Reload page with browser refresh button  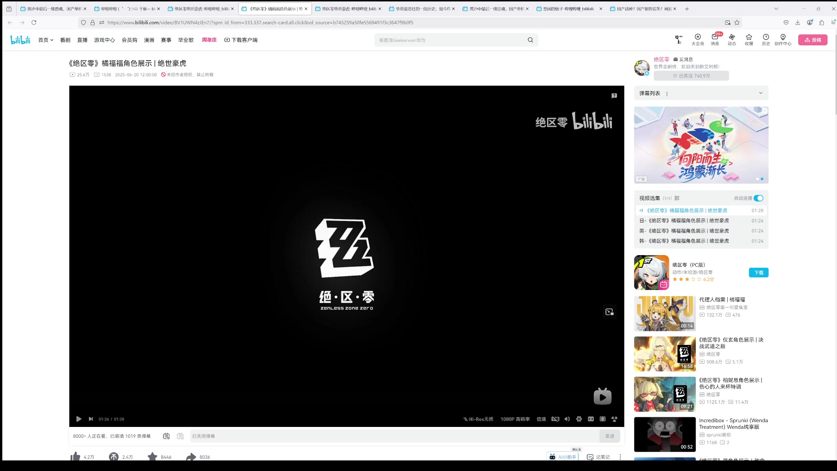34,22
